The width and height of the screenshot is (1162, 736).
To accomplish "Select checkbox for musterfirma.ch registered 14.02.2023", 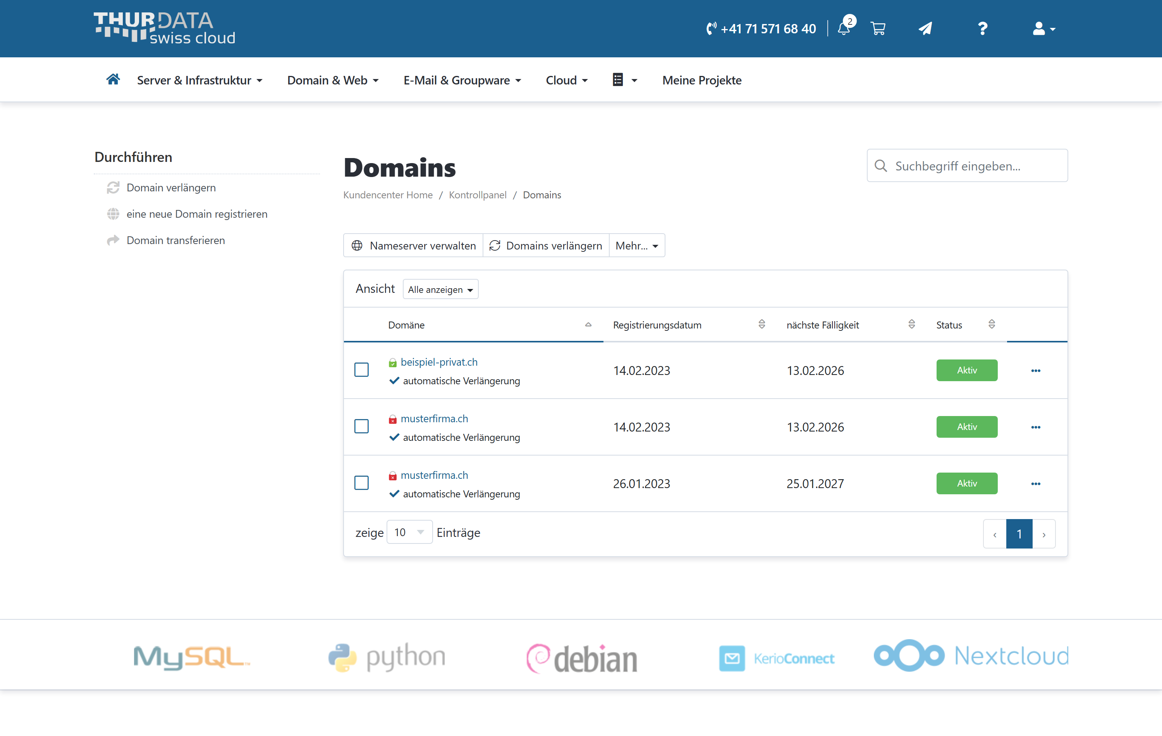I will (x=361, y=426).
